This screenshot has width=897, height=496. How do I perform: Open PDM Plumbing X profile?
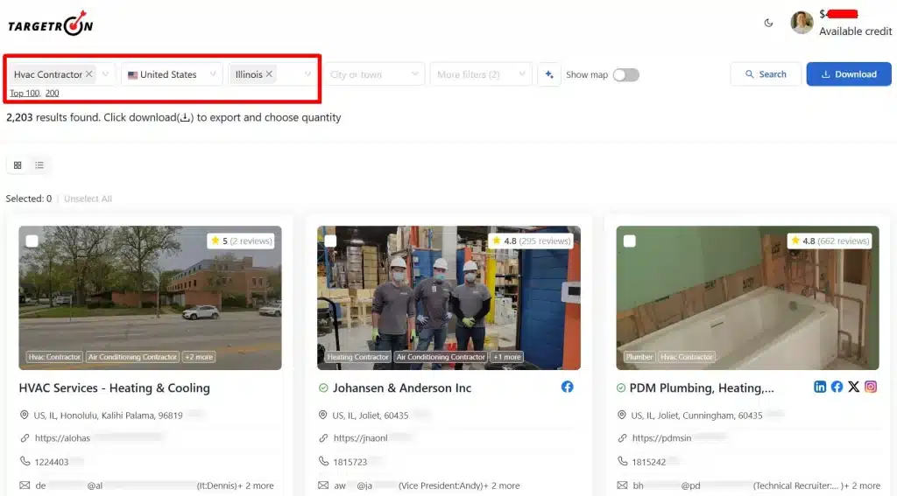coord(853,387)
